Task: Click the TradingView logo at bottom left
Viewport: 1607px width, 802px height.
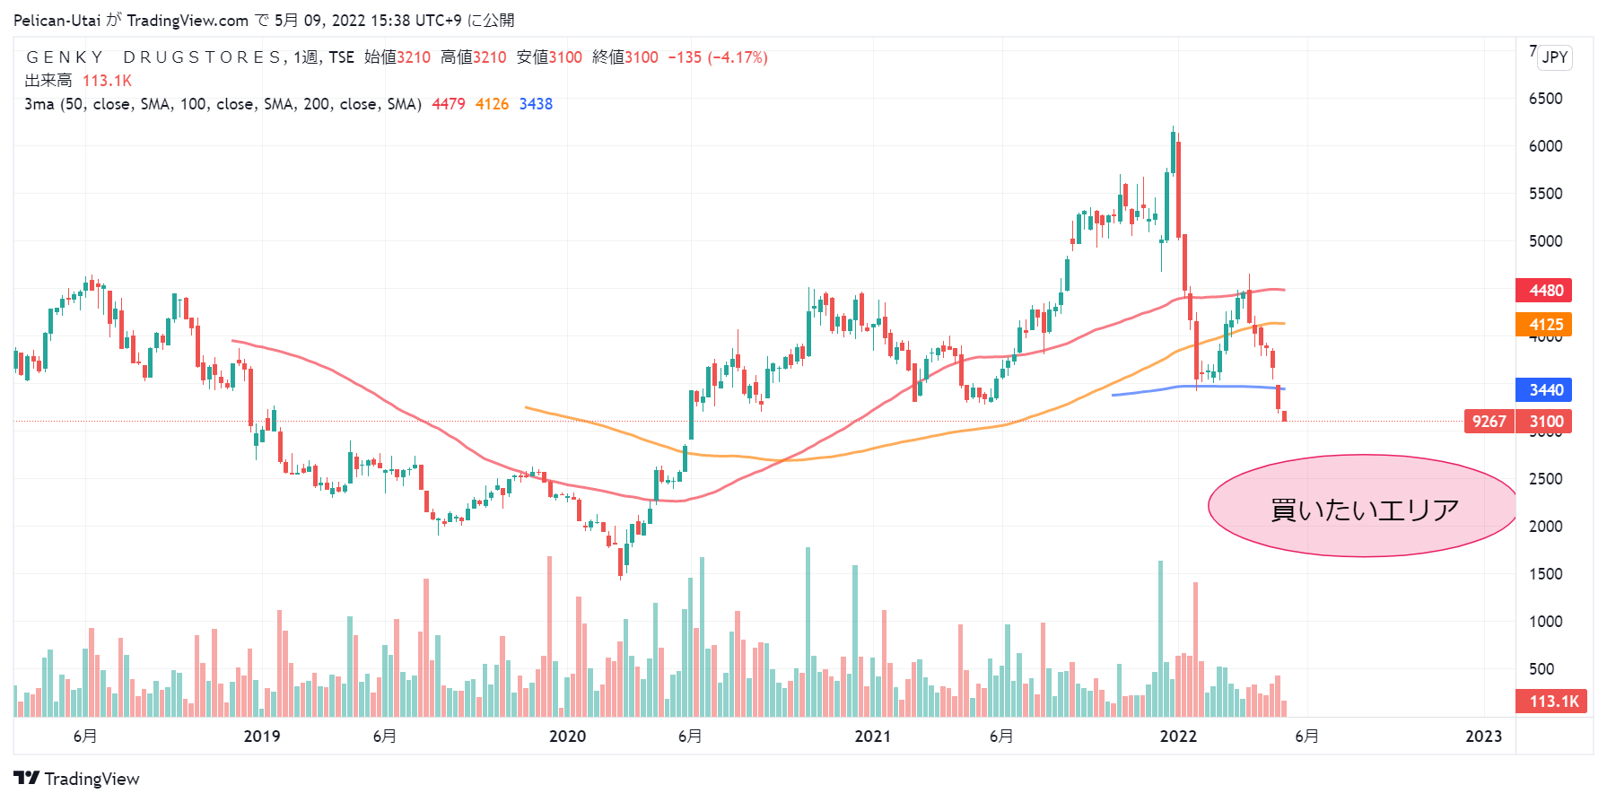Action: (x=77, y=779)
